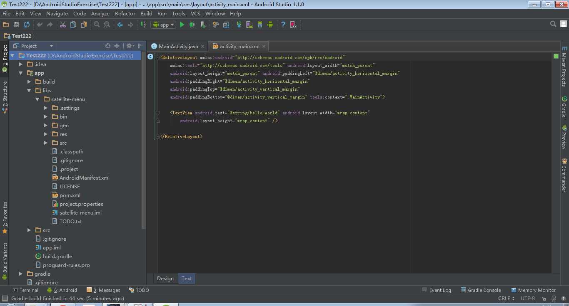The width and height of the screenshot is (569, 306).
Task: Expand the gen folder
Action: point(46,125)
